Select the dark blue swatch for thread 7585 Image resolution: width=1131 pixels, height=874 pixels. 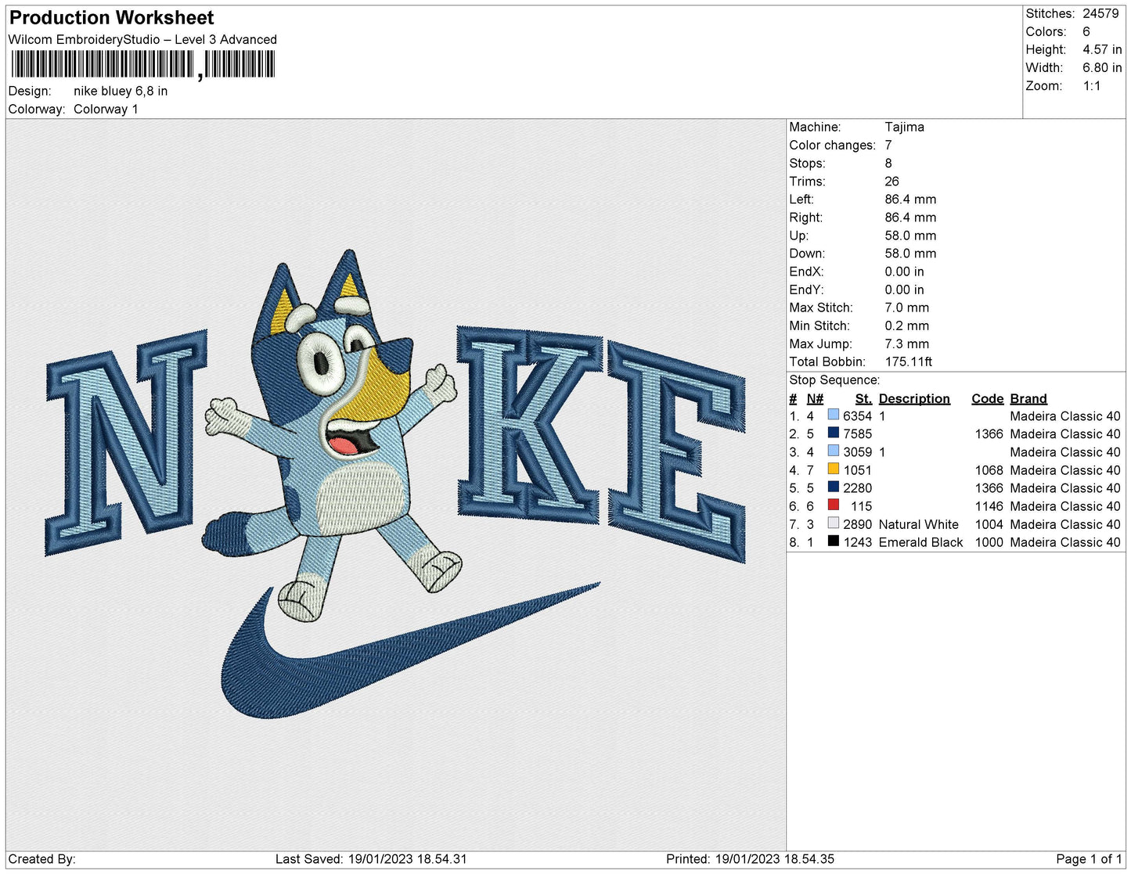(834, 433)
